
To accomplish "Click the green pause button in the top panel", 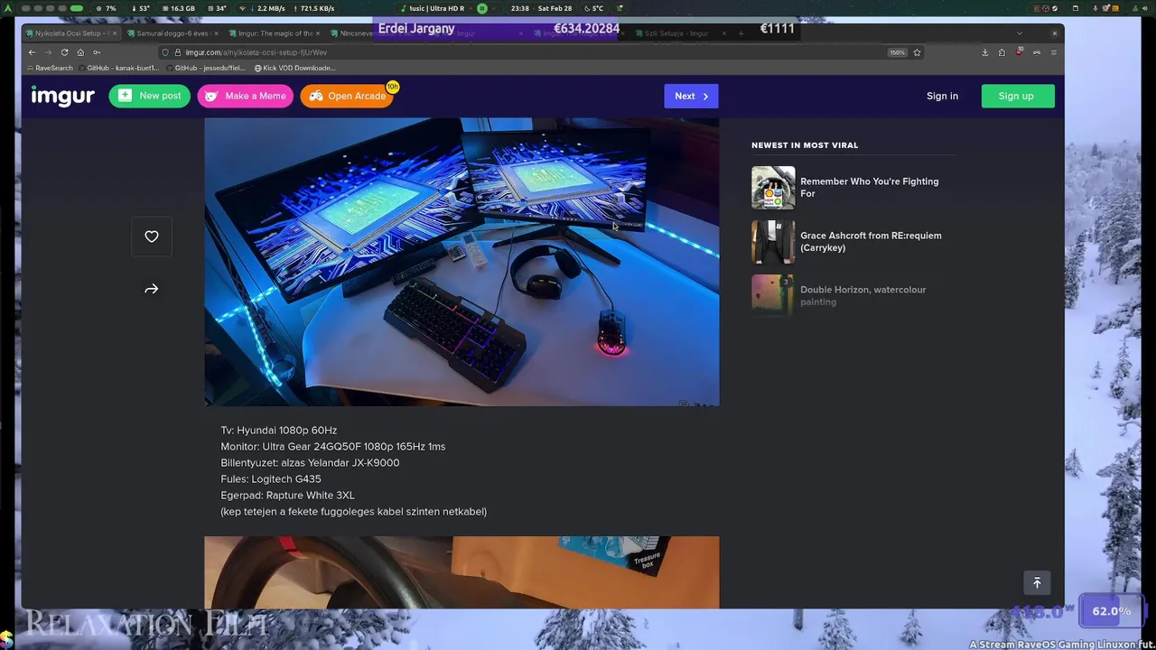I will 482,8.
